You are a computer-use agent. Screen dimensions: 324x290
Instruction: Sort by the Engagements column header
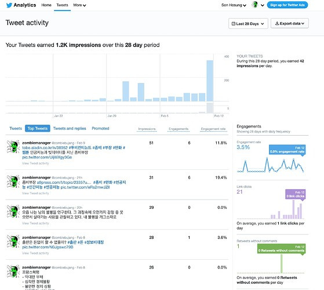[x=179, y=129]
